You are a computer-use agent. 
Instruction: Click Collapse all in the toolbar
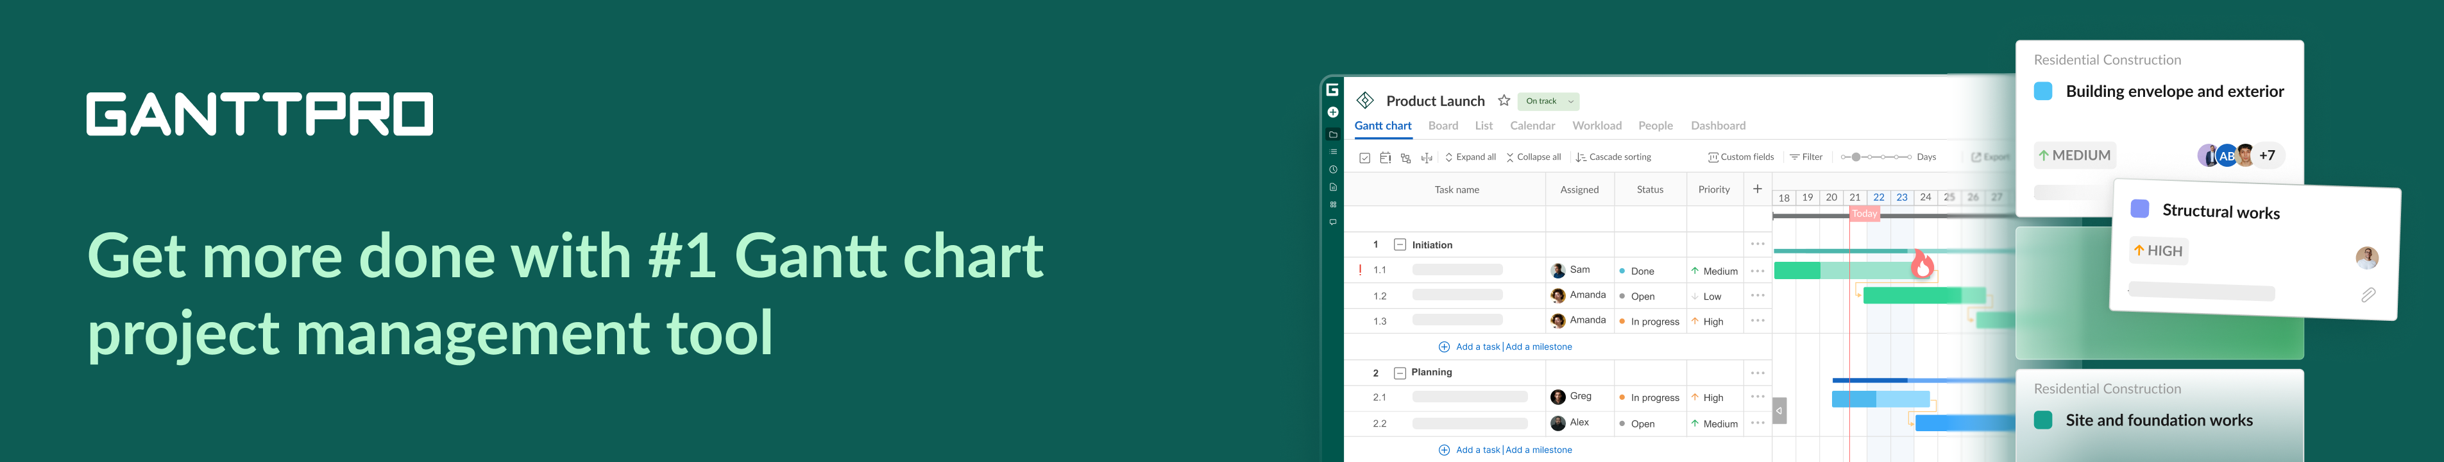[x=1533, y=157]
